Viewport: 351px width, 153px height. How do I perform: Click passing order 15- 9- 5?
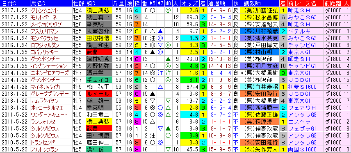coord(219,149)
